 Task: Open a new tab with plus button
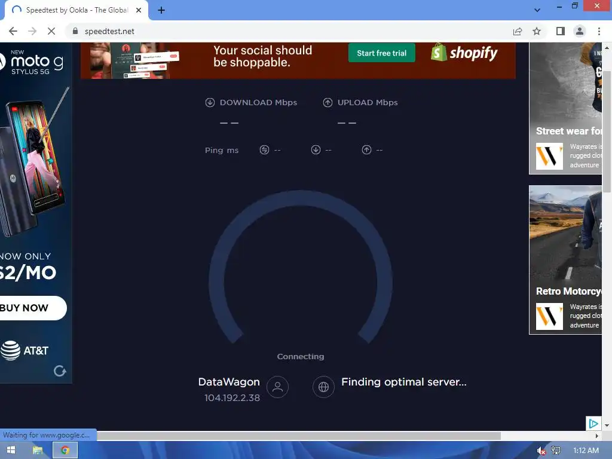click(161, 10)
